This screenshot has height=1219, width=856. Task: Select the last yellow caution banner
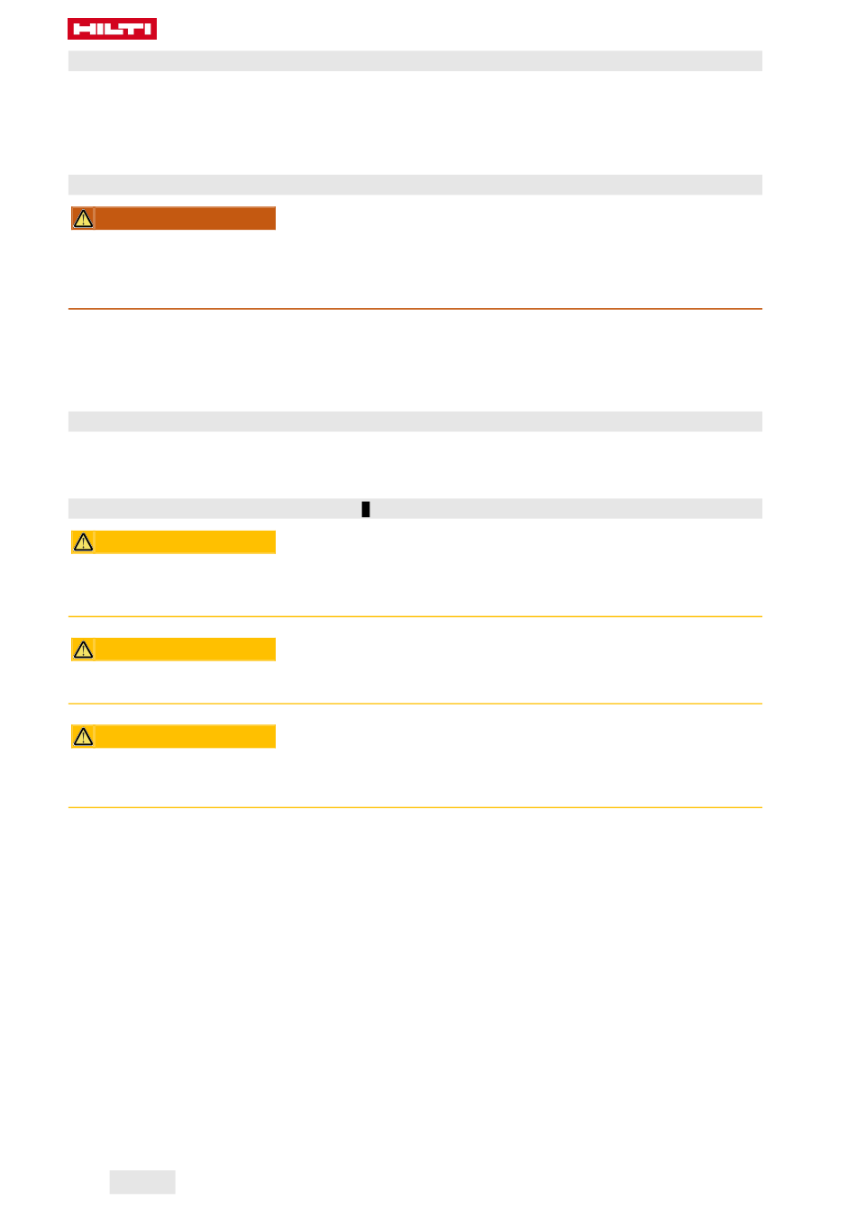[x=185, y=737]
